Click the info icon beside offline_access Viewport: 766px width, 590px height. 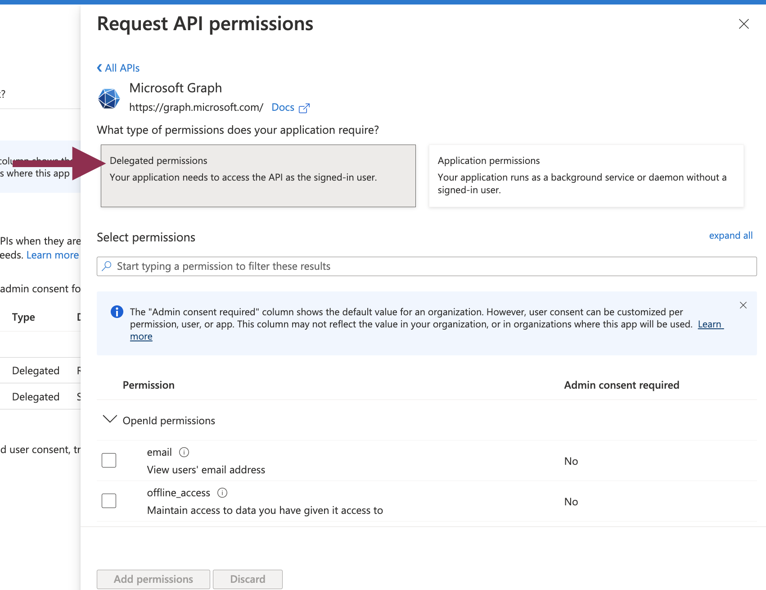pos(222,493)
